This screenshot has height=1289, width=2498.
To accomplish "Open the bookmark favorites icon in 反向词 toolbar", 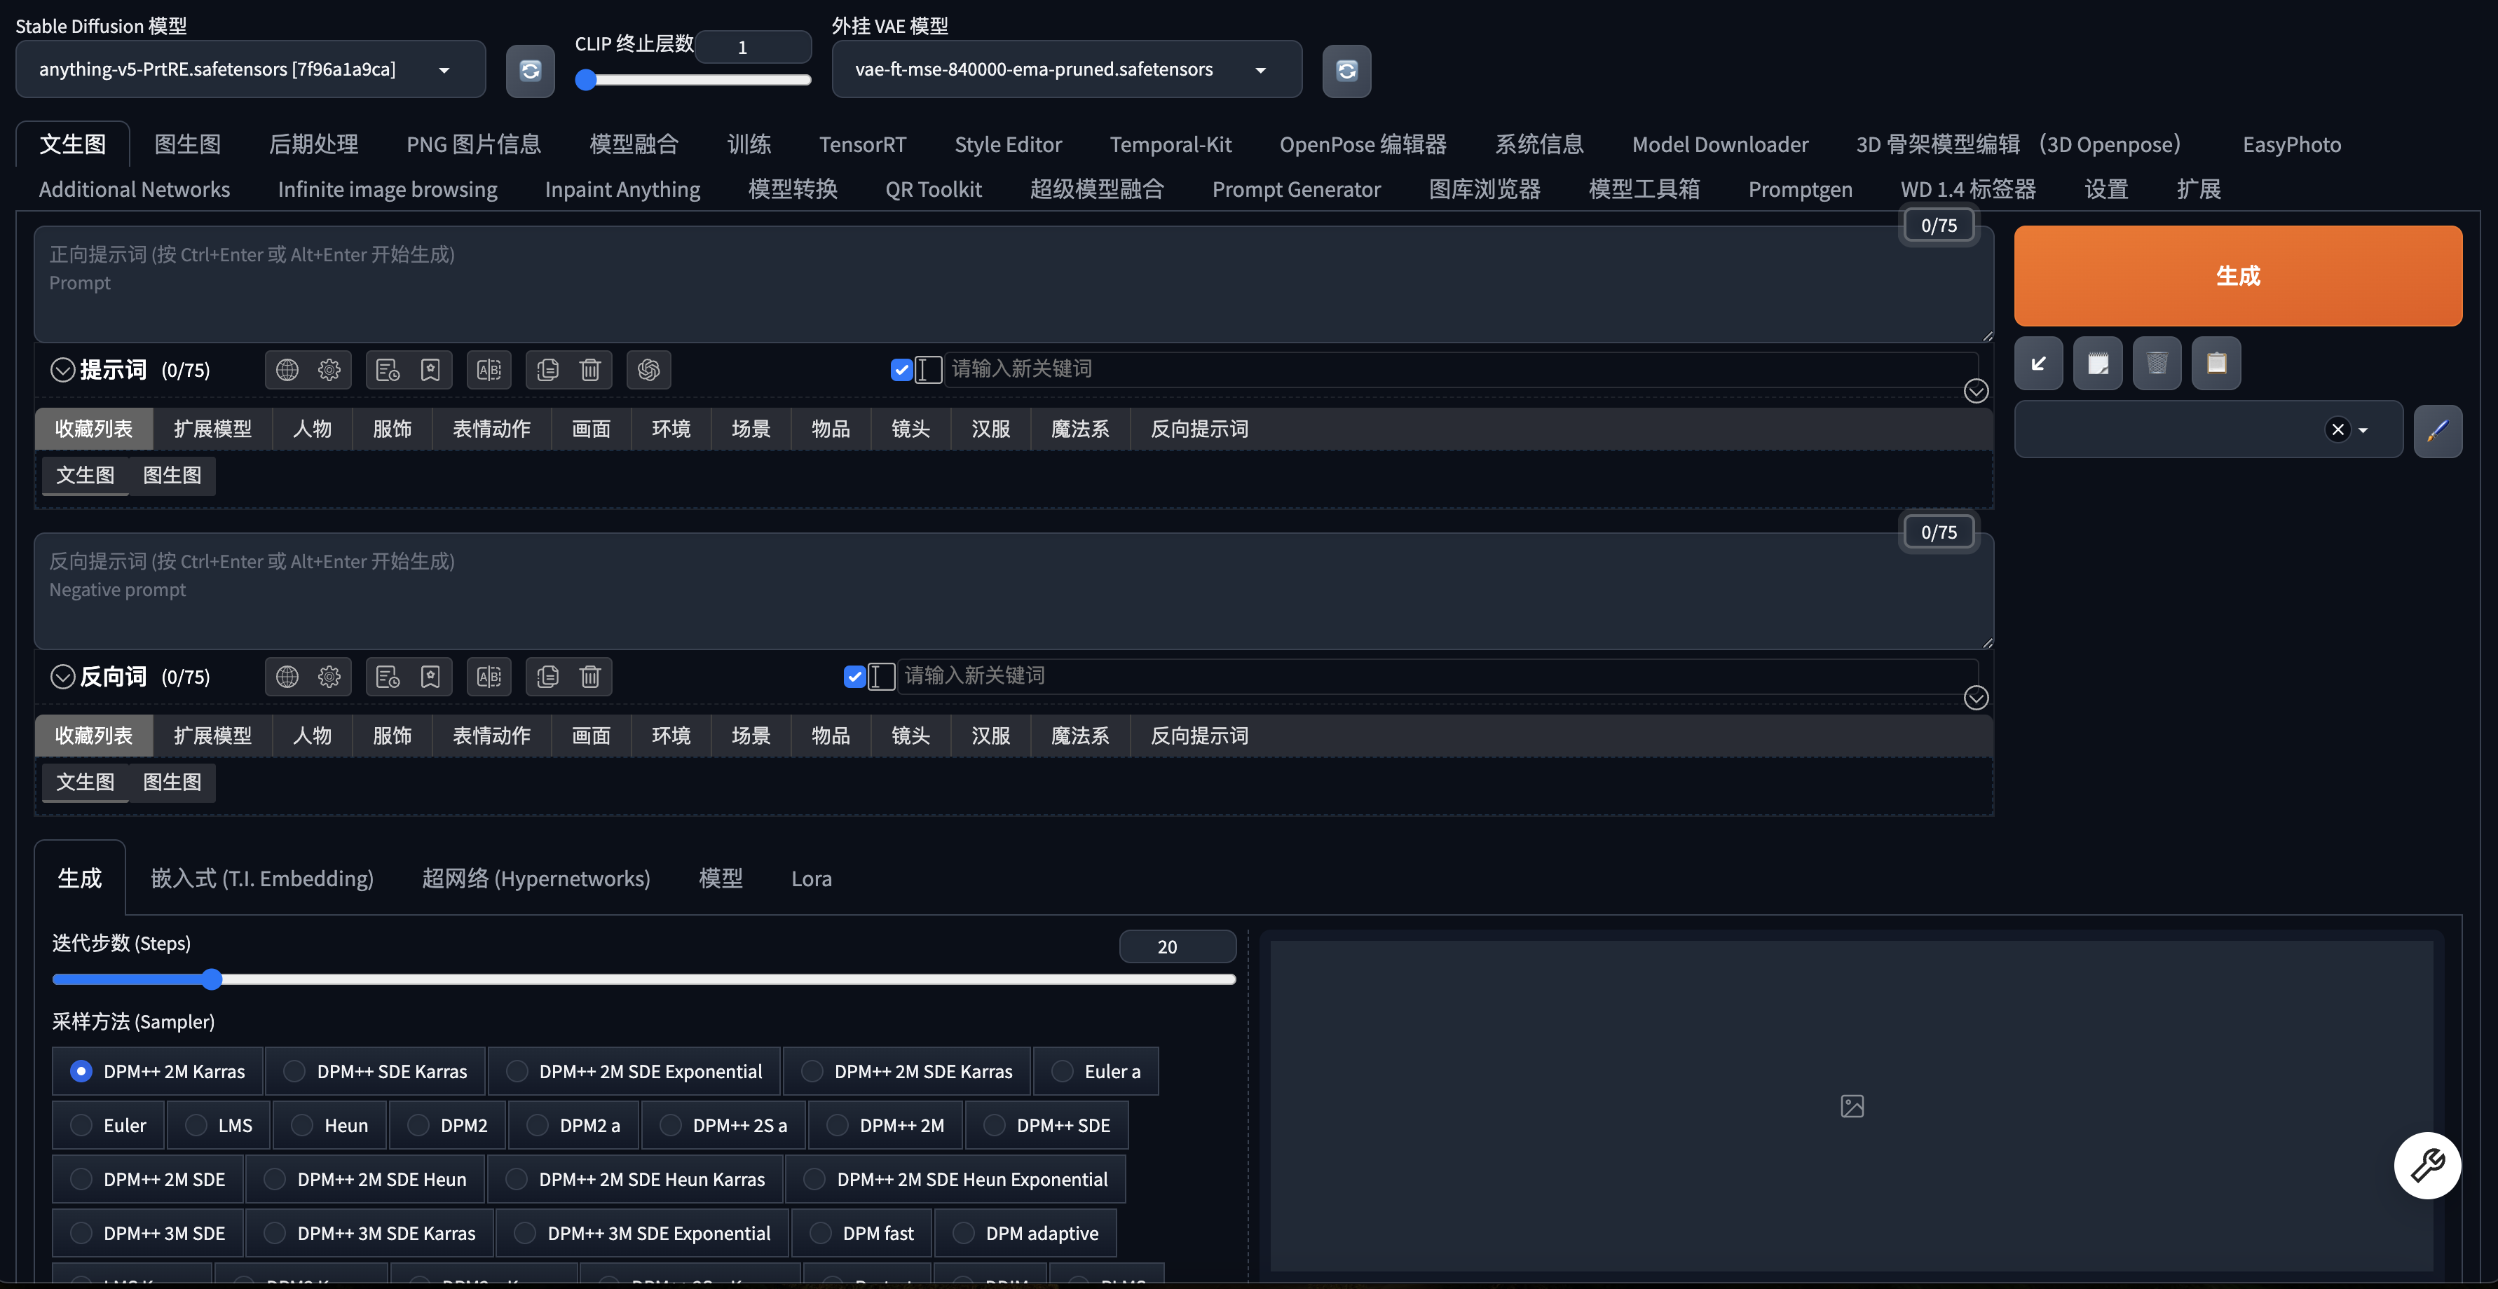I will pos(430,677).
